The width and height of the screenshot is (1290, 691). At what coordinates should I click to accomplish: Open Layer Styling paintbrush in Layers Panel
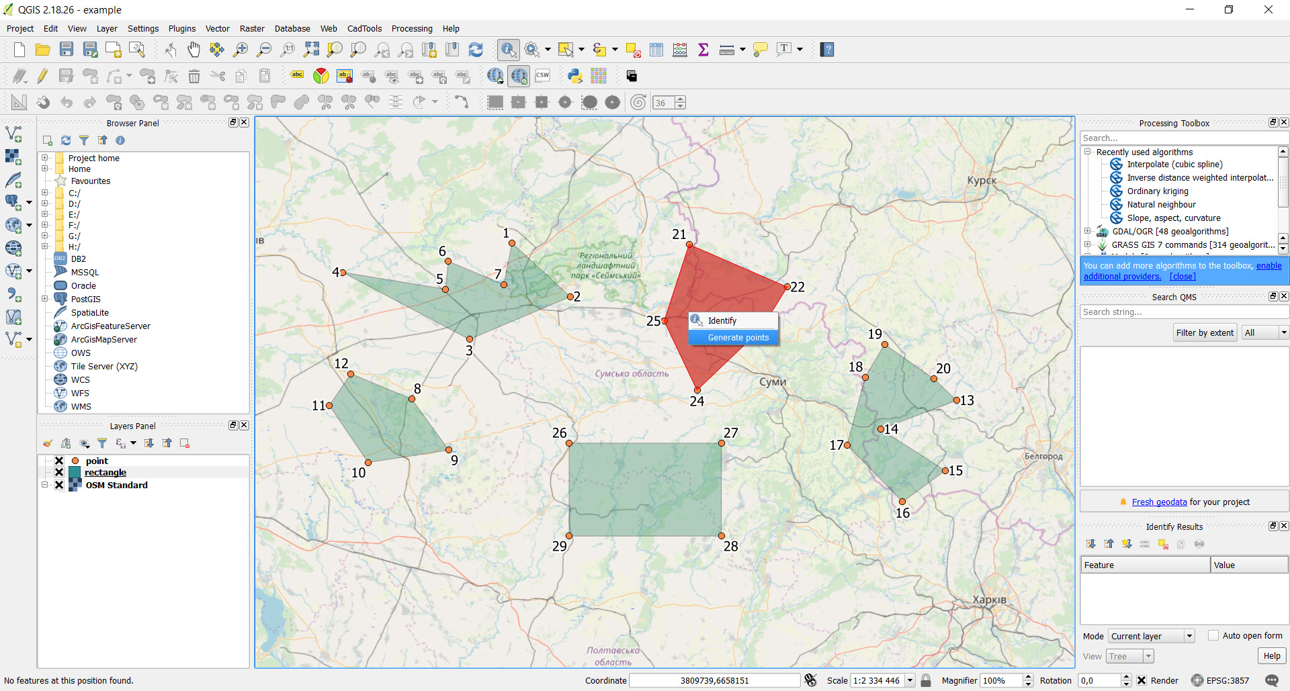[x=48, y=443]
